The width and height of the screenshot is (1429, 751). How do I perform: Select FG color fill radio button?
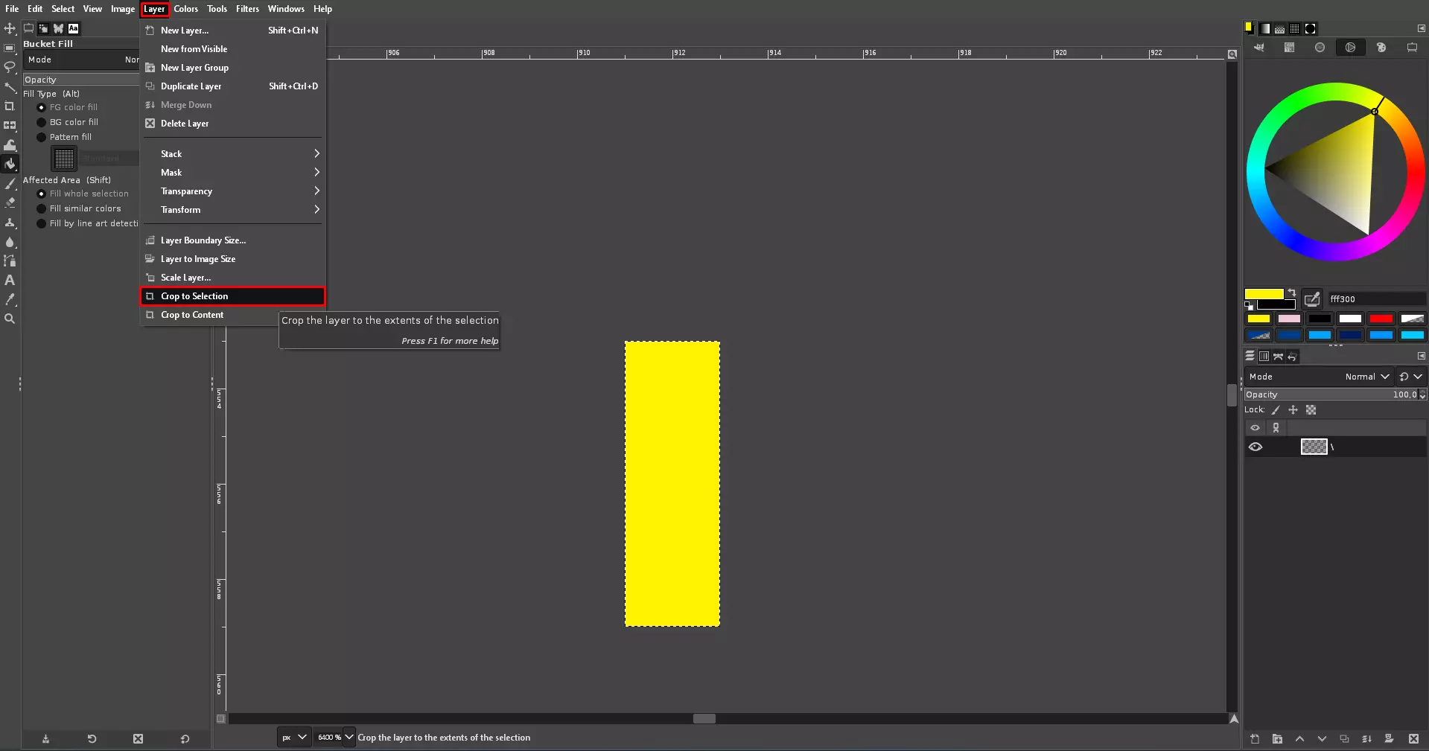coord(42,107)
